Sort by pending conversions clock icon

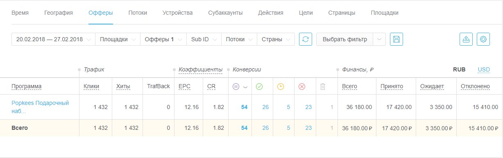point(281,87)
